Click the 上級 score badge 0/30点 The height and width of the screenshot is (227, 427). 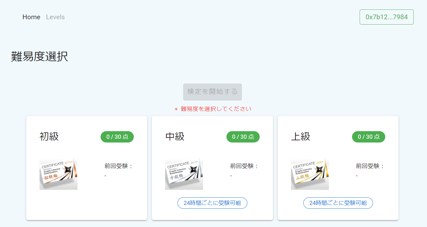368,137
